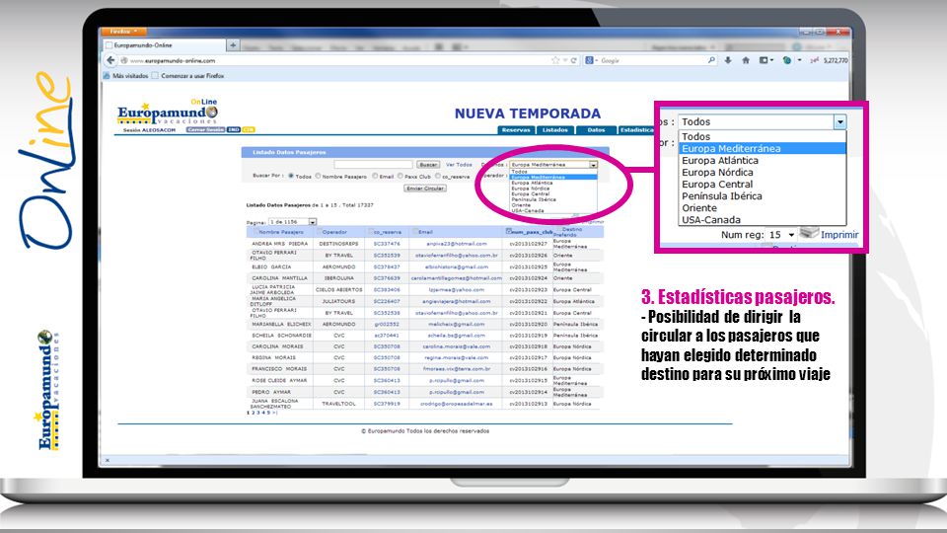Select the Email radio under Buscar Por
947x533 pixels.
(x=375, y=176)
